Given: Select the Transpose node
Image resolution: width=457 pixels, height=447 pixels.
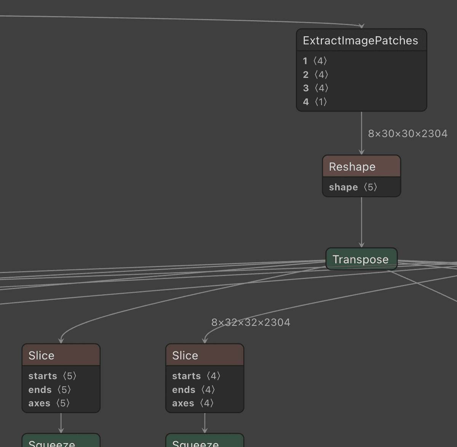Looking at the screenshot, I should [360, 259].
